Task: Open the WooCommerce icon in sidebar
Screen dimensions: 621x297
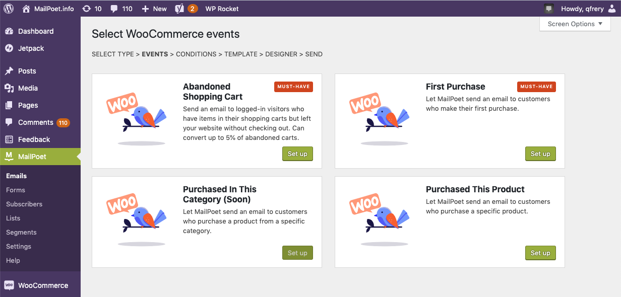Action: pyautogui.click(x=9, y=285)
